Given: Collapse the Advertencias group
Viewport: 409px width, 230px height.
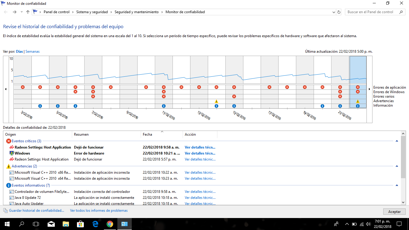Looking at the screenshot, I should tap(397, 166).
